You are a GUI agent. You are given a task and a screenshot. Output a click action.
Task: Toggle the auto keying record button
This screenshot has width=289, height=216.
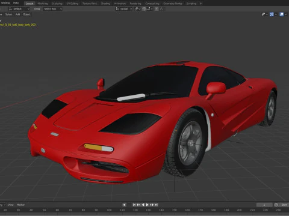pos(124,205)
